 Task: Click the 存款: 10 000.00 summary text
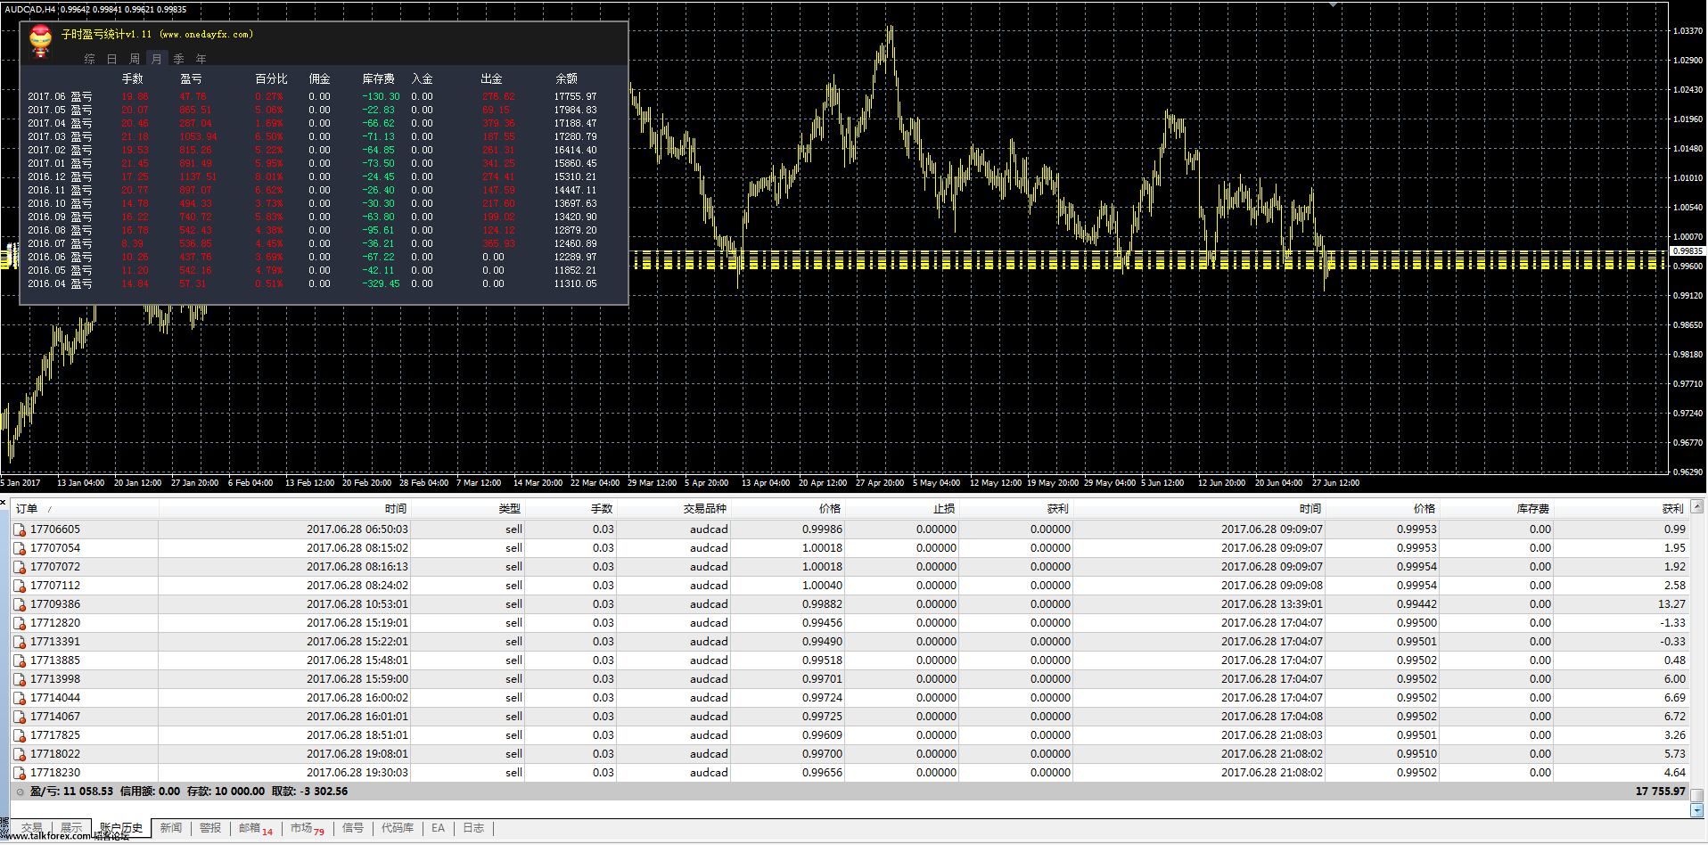tap(226, 792)
